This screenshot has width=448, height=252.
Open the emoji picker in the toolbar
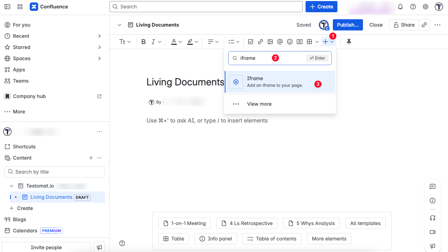(290, 42)
